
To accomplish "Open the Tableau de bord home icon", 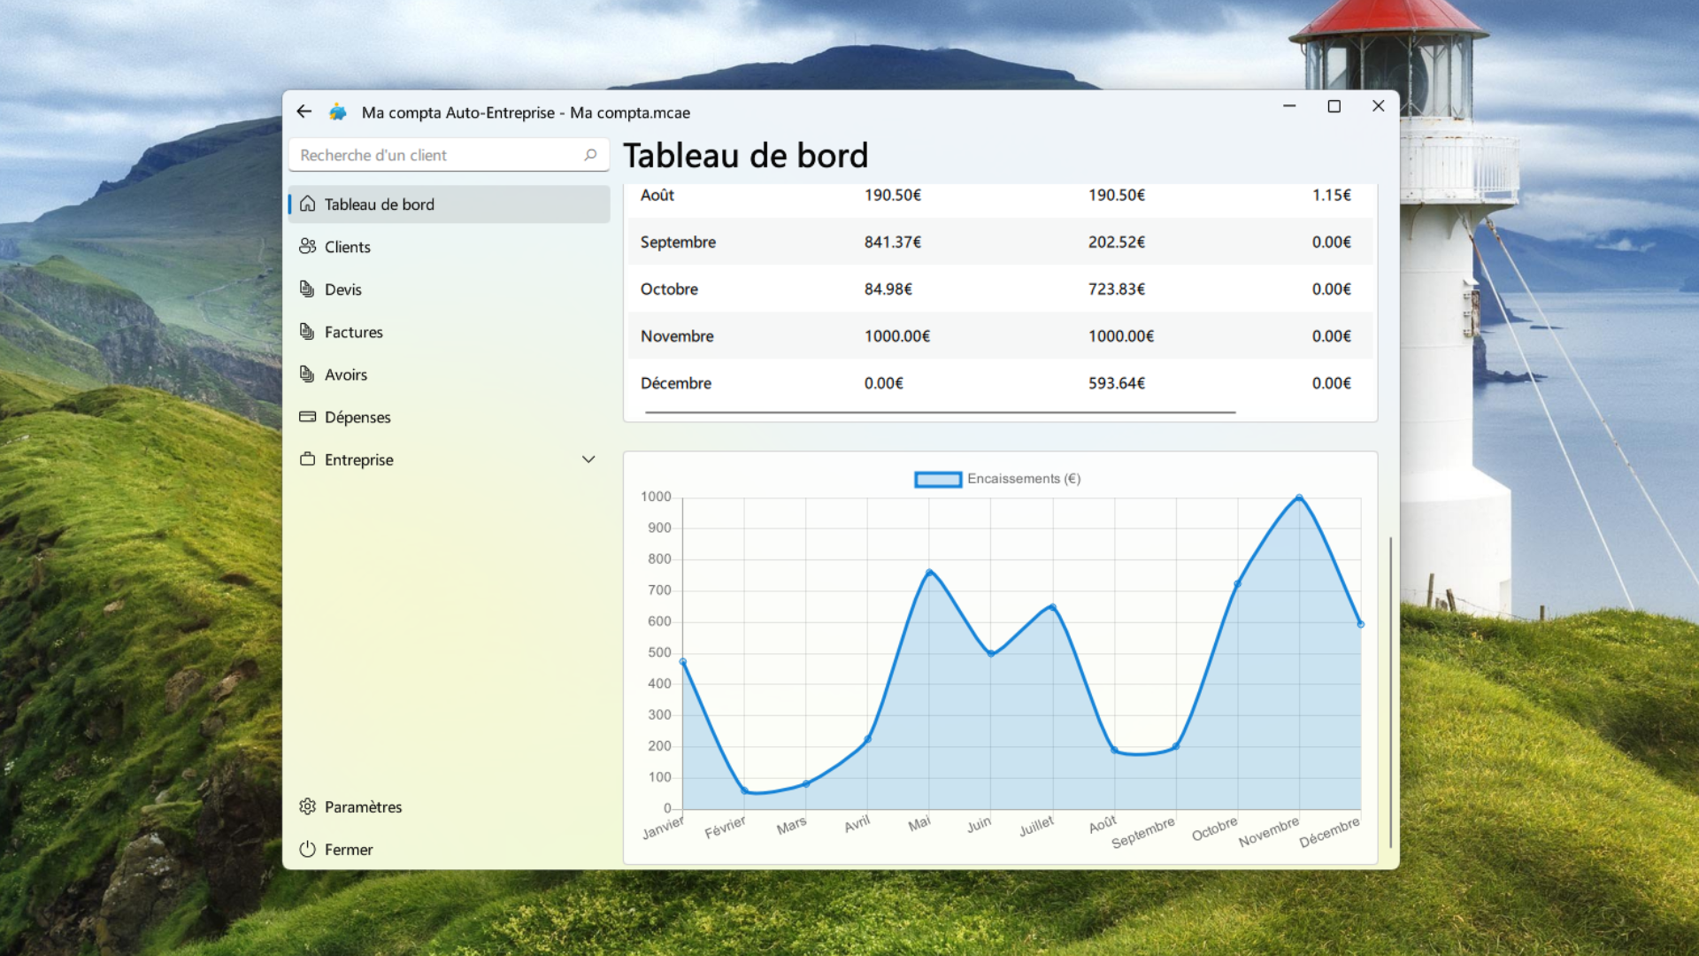I will pyautogui.click(x=307, y=204).
